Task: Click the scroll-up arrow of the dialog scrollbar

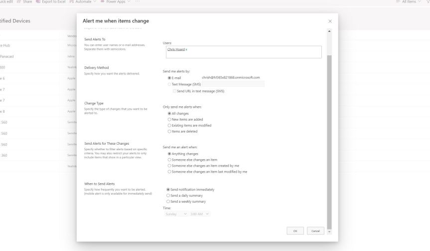Action: (328, 31)
